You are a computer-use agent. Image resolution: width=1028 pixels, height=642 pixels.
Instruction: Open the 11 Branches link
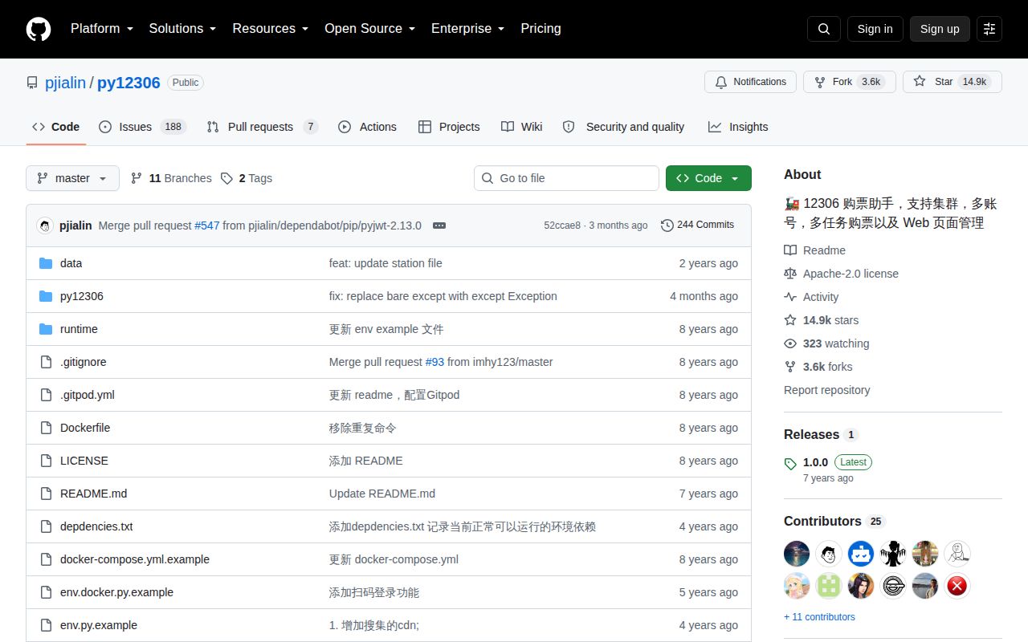(170, 178)
